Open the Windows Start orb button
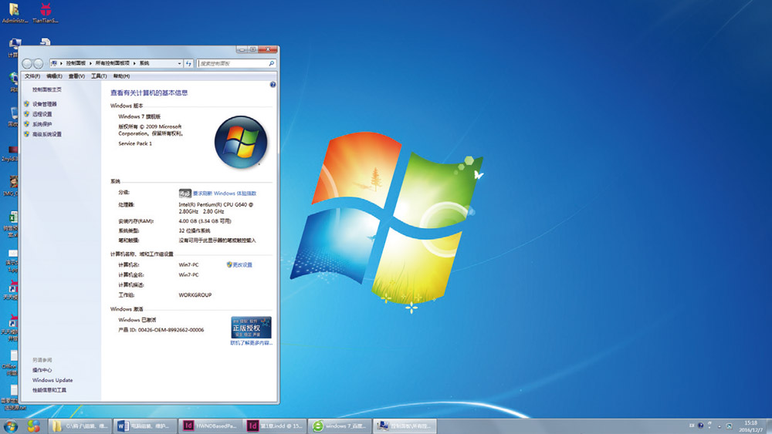This screenshot has height=434, width=772. (10, 426)
